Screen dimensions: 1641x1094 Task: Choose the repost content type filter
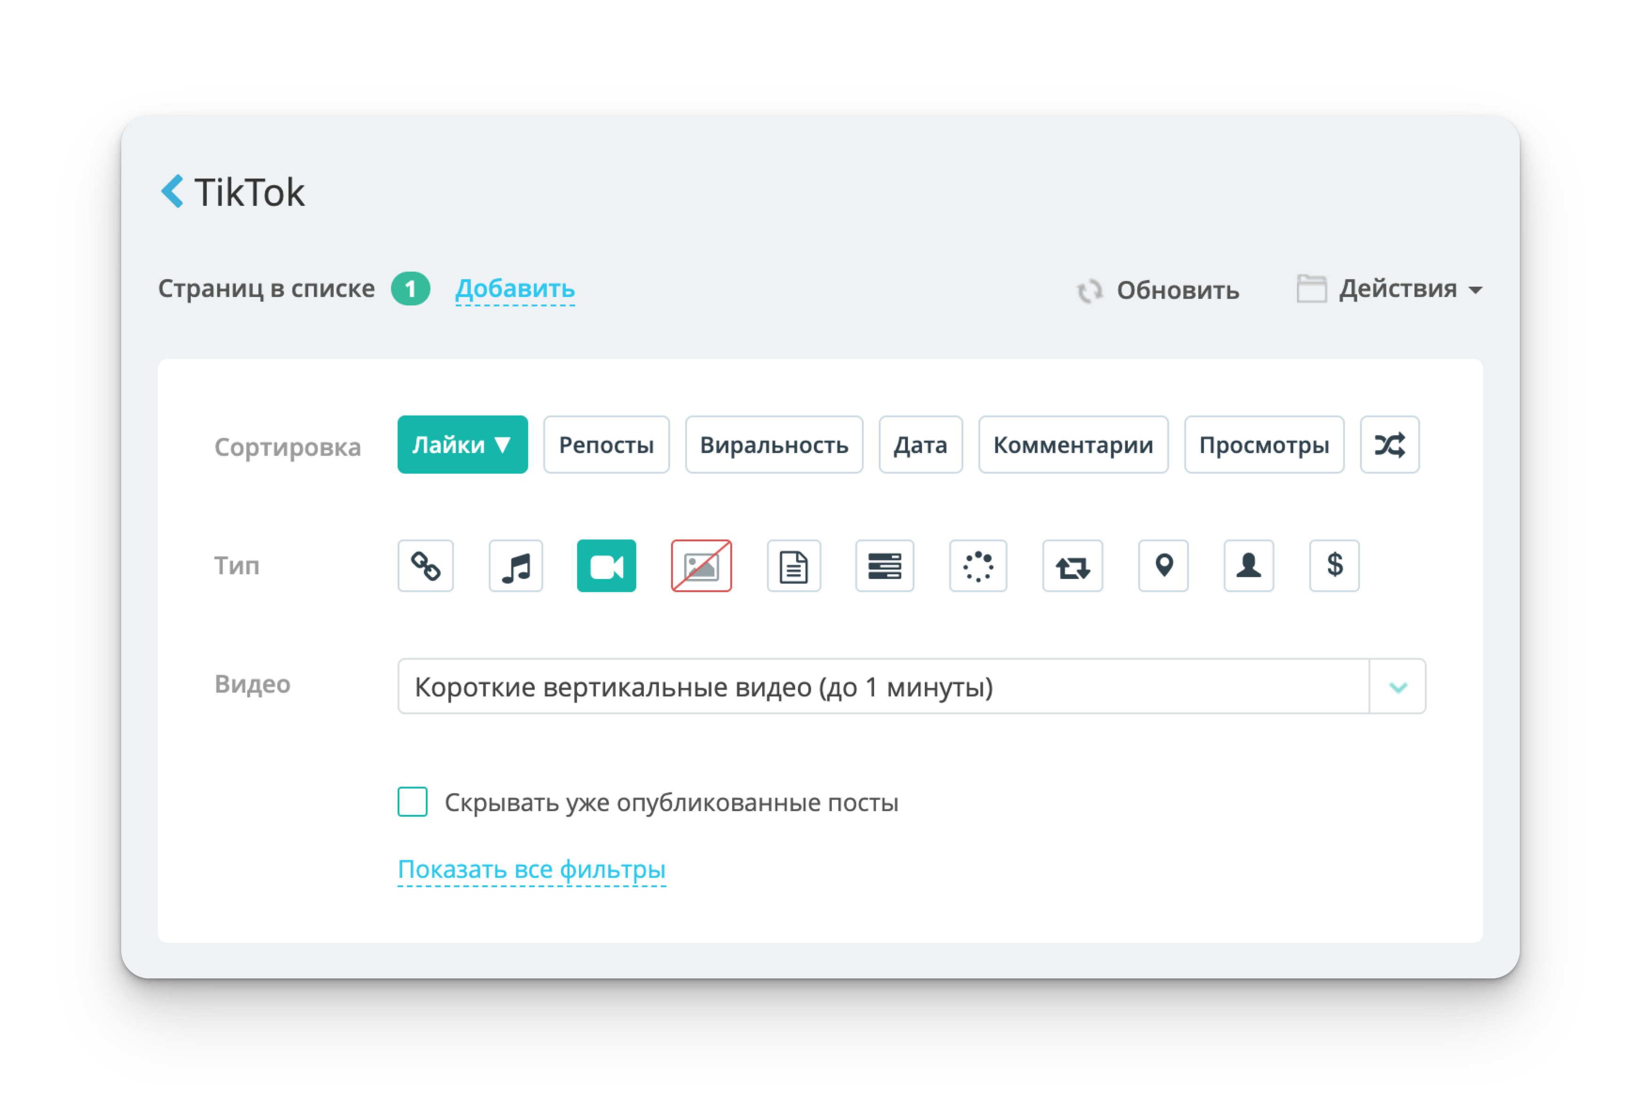click(x=885, y=566)
